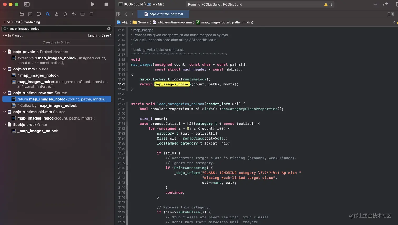Choose the My Mac run destination
The height and width of the screenshot is (225, 398).
click(x=156, y=4)
